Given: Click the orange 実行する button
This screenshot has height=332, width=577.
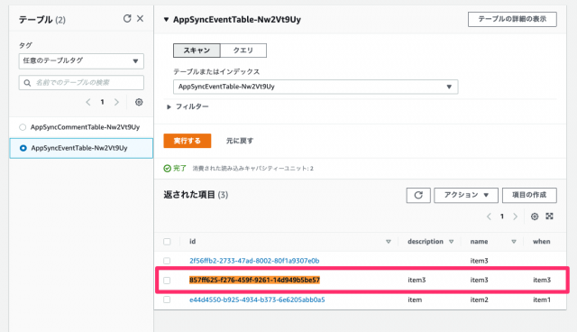Looking at the screenshot, I should click(188, 141).
